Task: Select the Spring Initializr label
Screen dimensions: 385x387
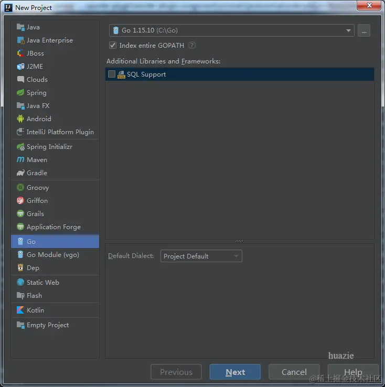Action: [50, 147]
